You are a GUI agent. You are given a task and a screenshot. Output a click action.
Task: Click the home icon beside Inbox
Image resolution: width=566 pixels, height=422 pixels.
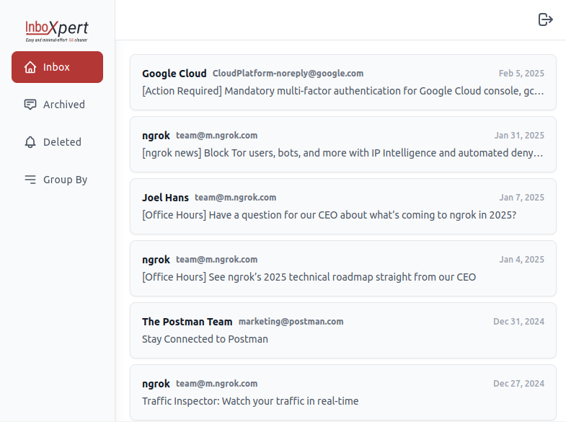coord(30,67)
